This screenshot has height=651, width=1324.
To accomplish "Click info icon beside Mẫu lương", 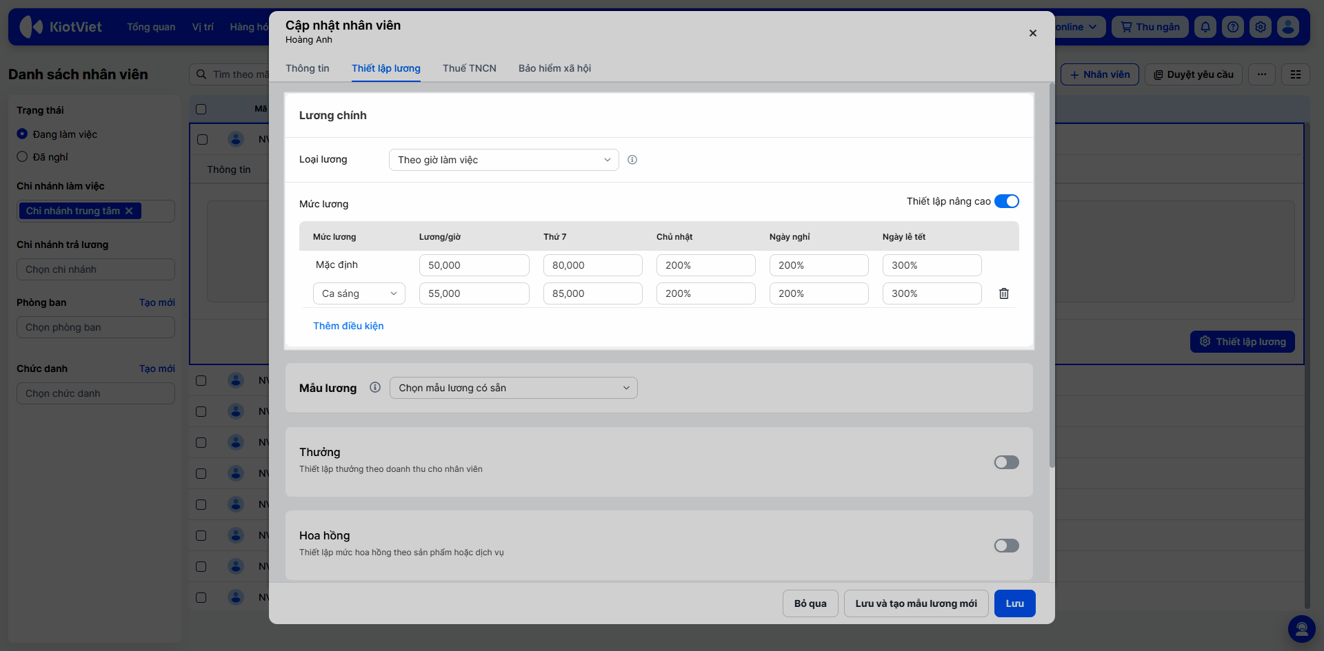I will [375, 387].
